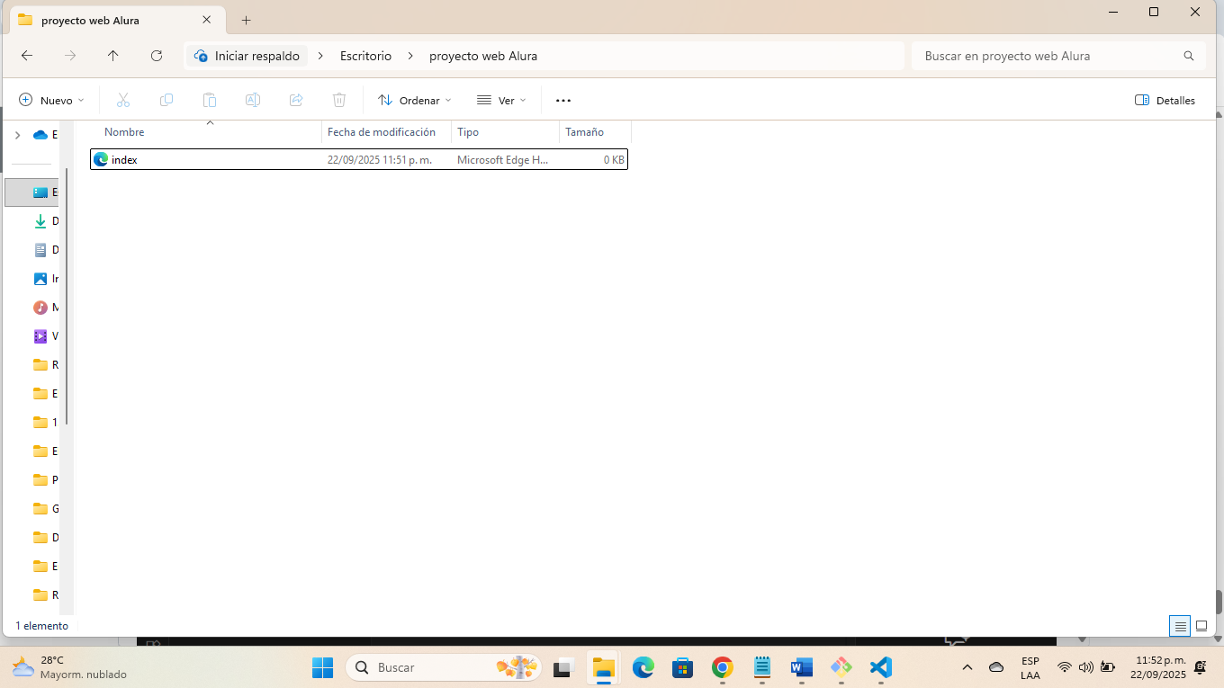Go forward with the right arrow
The width and height of the screenshot is (1224, 688).
click(70, 56)
